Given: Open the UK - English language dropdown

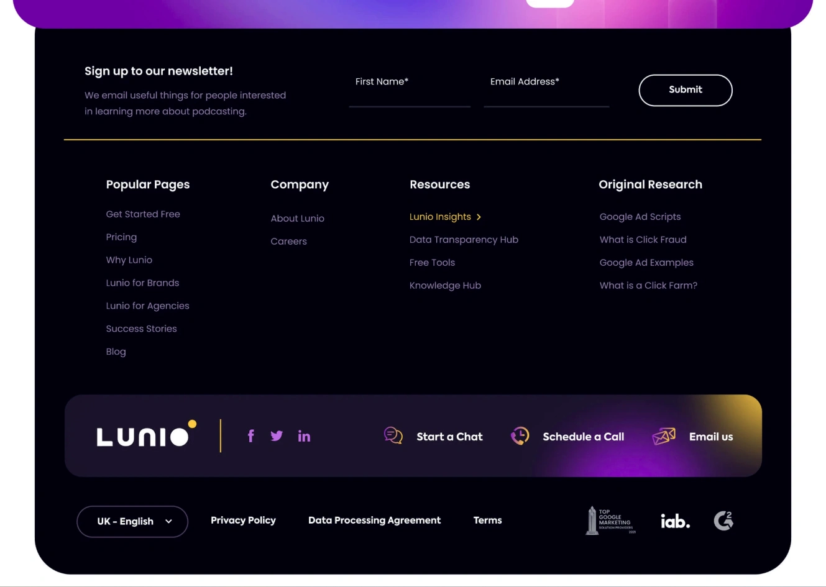Looking at the screenshot, I should coord(132,521).
